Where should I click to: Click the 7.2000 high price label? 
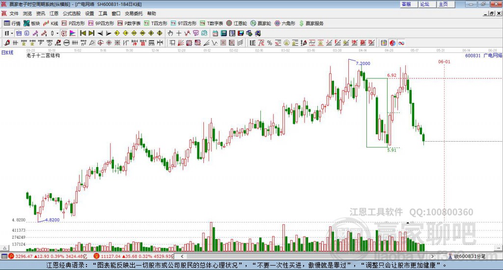(363, 63)
